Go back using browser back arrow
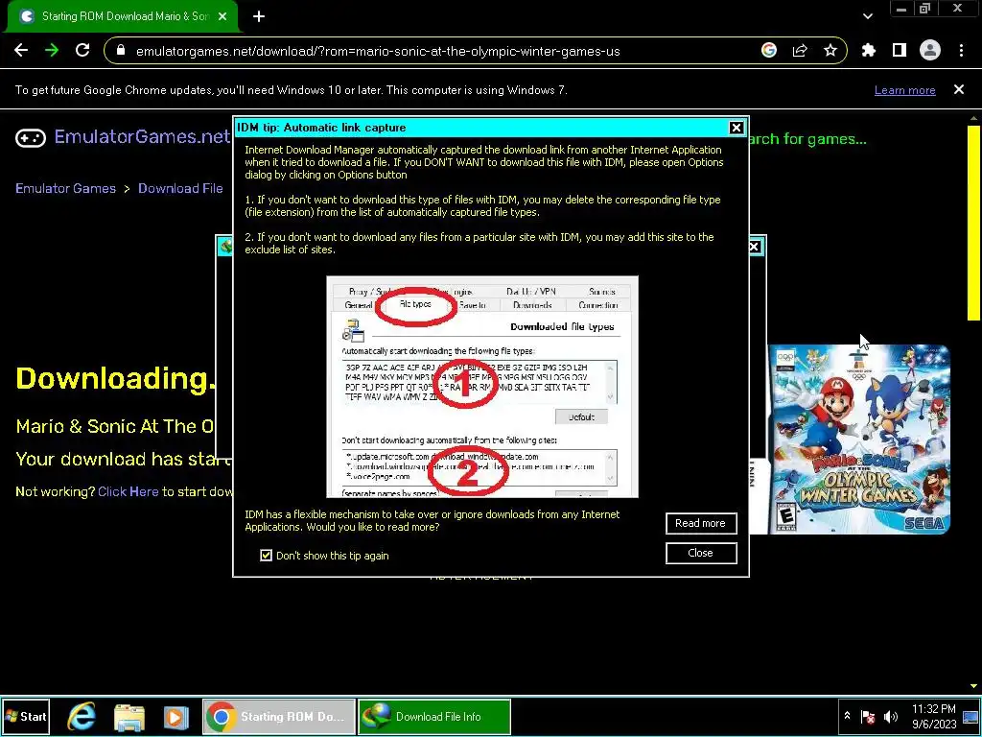This screenshot has width=982, height=737. click(x=21, y=51)
